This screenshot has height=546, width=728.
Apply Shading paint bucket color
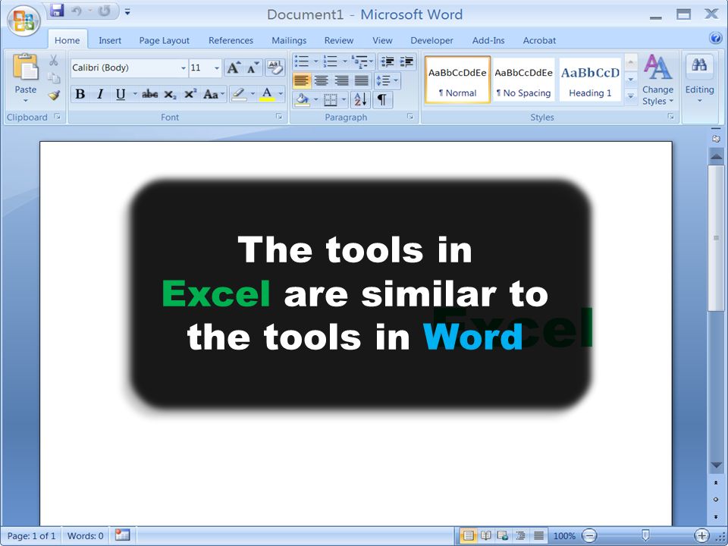point(302,99)
